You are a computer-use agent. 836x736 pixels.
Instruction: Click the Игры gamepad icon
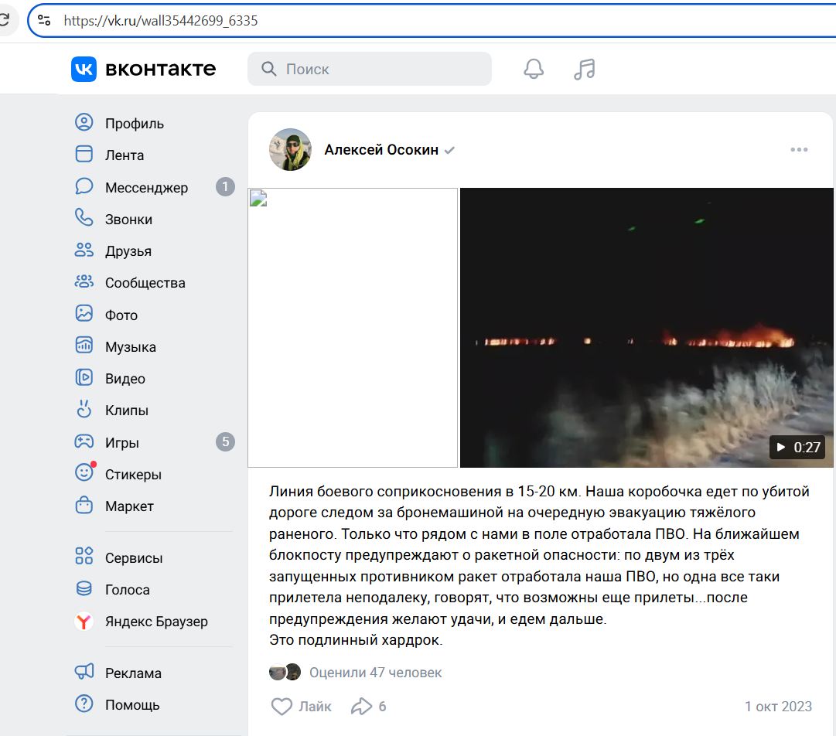(x=84, y=441)
